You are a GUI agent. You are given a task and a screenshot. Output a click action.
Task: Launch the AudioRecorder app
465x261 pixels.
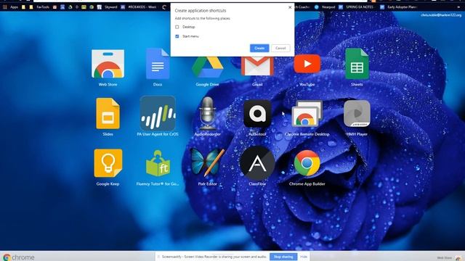(x=207, y=113)
